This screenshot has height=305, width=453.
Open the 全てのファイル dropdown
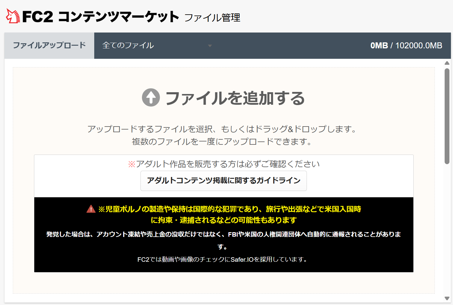click(128, 45)
